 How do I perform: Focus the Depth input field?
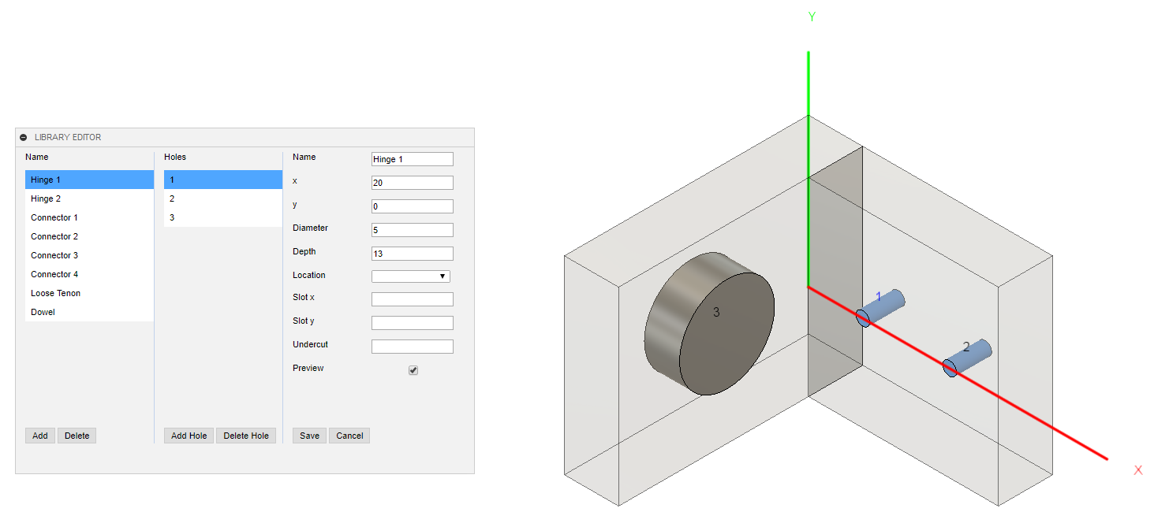coord(412,254)
